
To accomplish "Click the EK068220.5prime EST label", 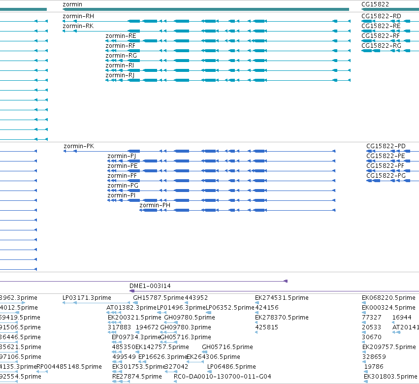I will coord(389,298).
